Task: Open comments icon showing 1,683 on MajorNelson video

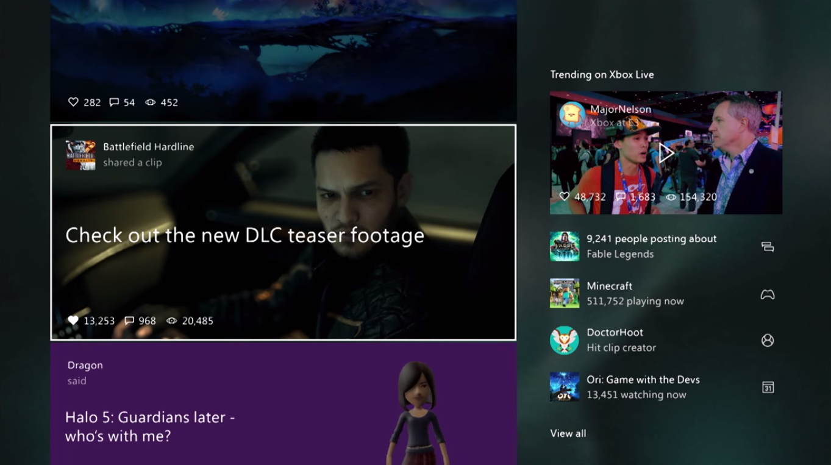Action: click(621, 197)
